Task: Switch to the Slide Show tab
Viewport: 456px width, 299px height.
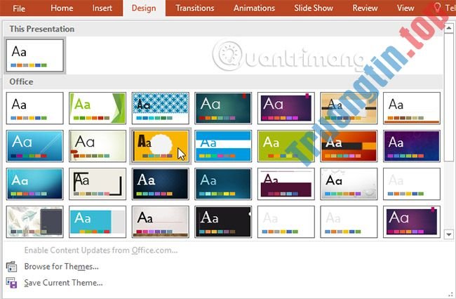Action: pyautogui.click(x=314, y=8)
